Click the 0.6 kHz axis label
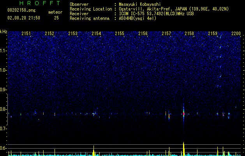 tap(3, 148)
